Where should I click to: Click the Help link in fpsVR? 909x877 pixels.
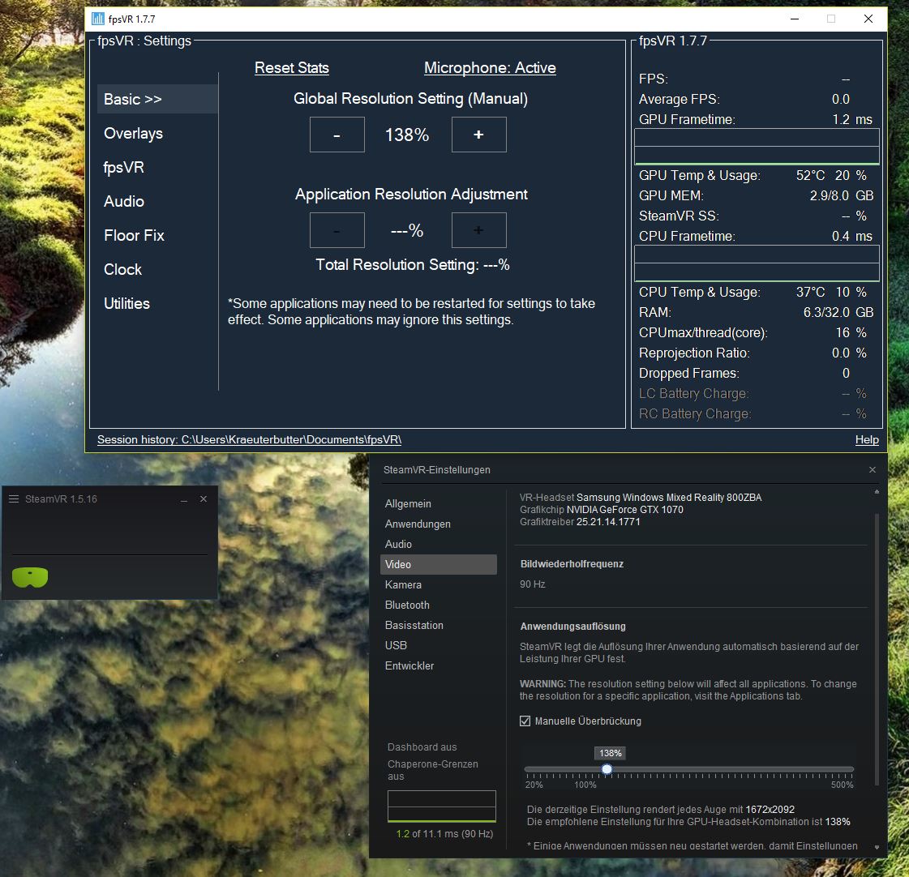867,439
